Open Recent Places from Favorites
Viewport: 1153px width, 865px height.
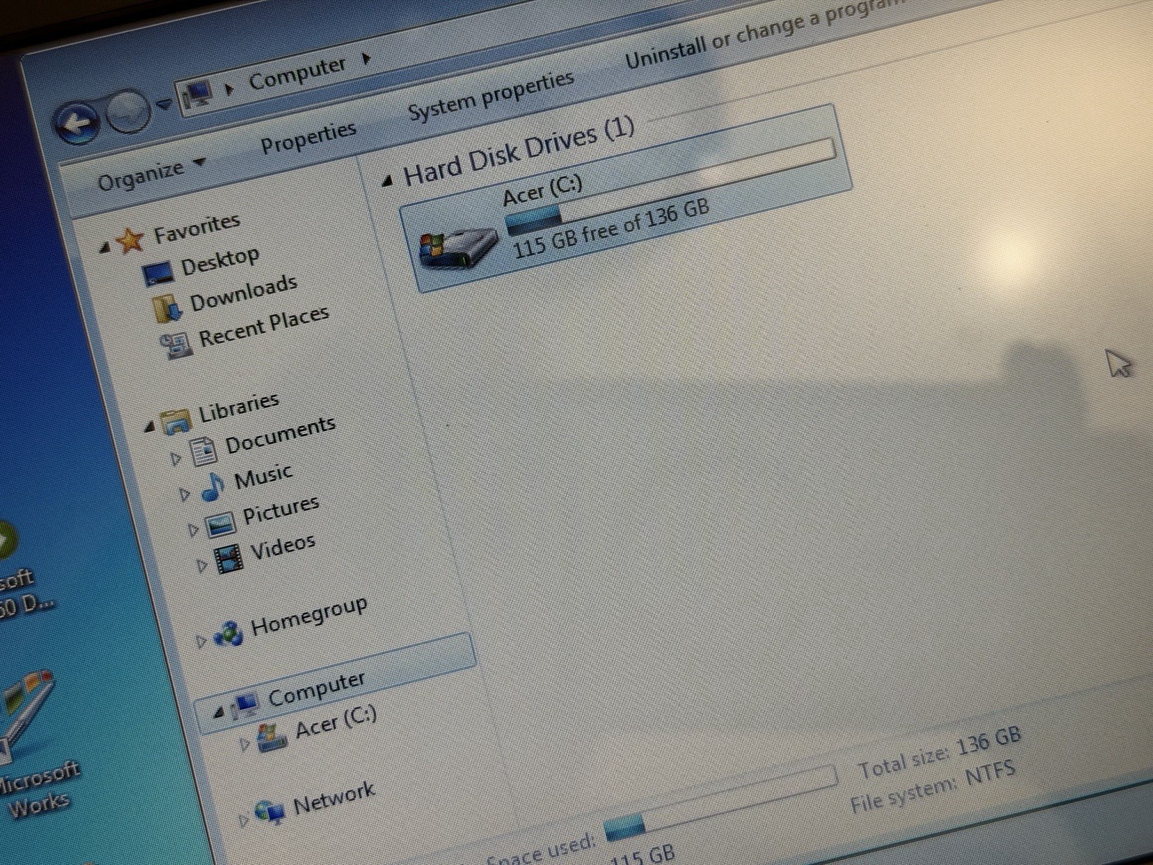[x=264, y=326]
